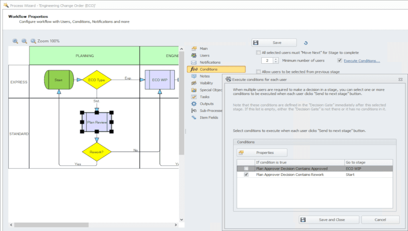Click the Plan Approver Decision Contains Rework text
Image resolution: width=408 pixels, height=231 pixels.
click(x=290, y=175)
